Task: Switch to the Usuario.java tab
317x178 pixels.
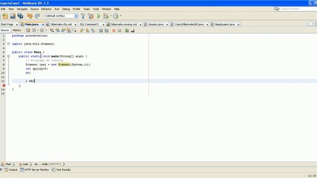Action: [156, 24]
